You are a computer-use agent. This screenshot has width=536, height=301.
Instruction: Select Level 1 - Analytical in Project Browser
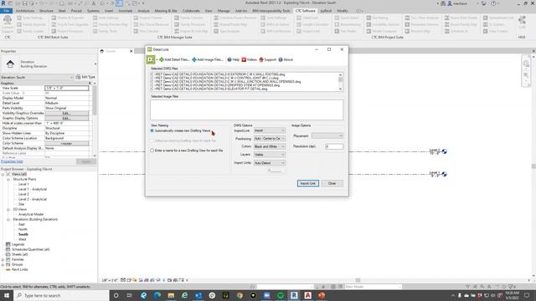tap(33, 190)
